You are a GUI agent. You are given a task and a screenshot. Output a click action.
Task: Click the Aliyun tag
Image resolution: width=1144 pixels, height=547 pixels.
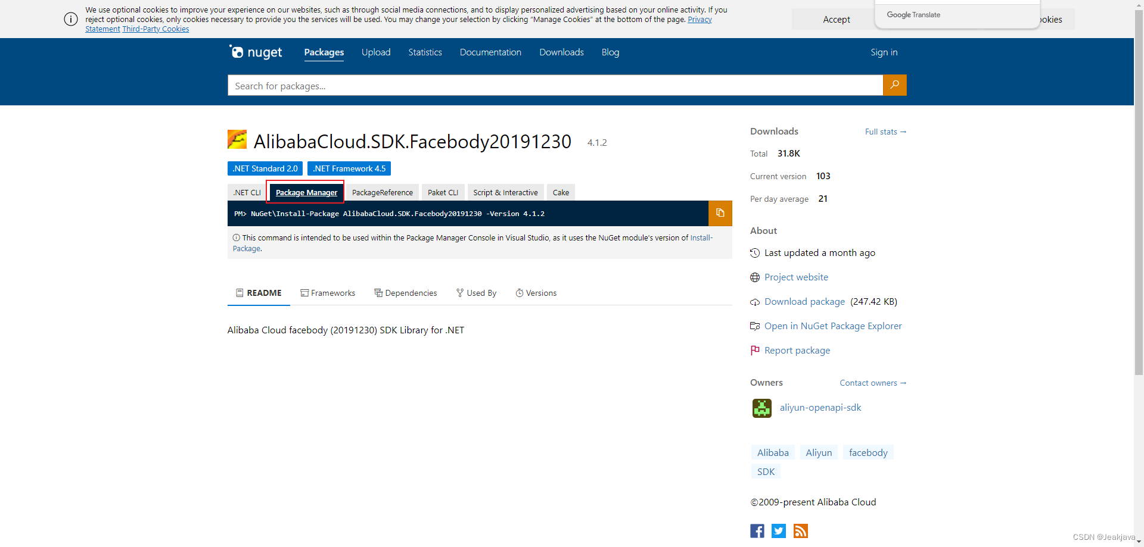click(x=819, y=452)
